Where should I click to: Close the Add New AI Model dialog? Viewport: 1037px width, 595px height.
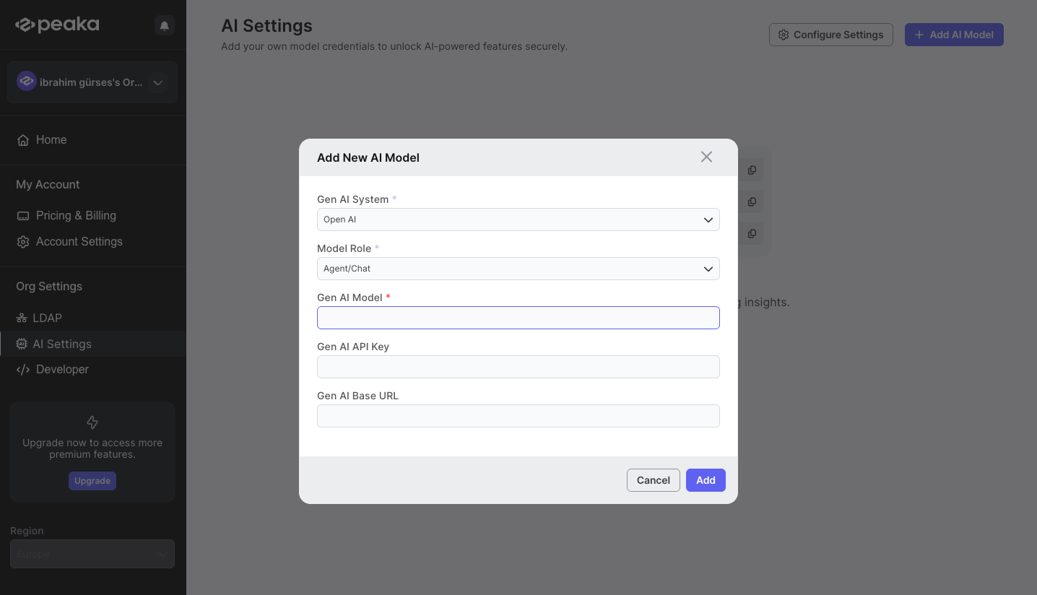click(x=706, y=157)
